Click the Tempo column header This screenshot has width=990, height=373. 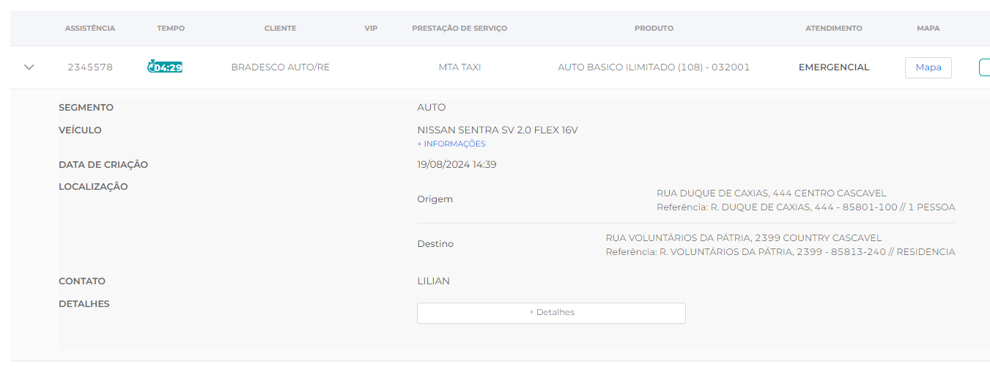click(171, 29)
